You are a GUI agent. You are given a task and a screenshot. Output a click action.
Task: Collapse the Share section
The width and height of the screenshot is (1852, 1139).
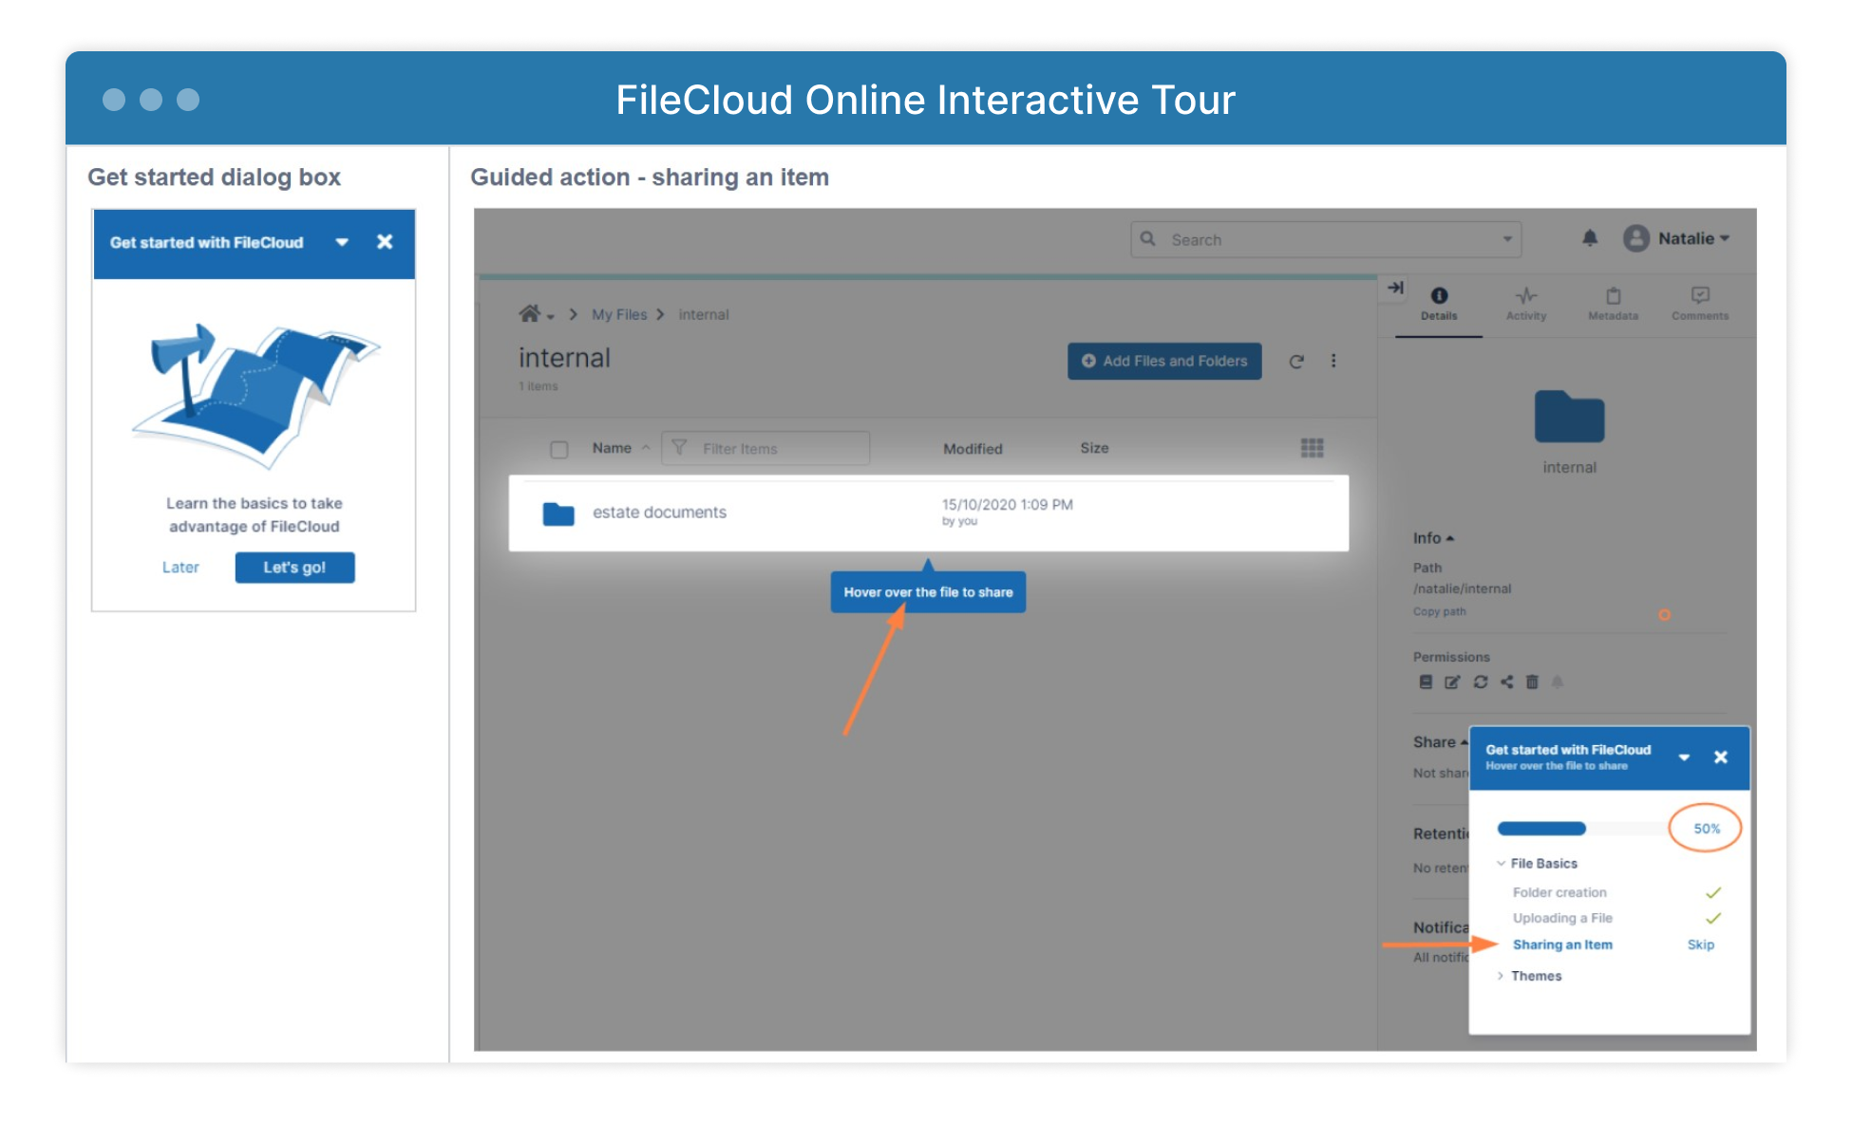click(x=1440, y=741)
